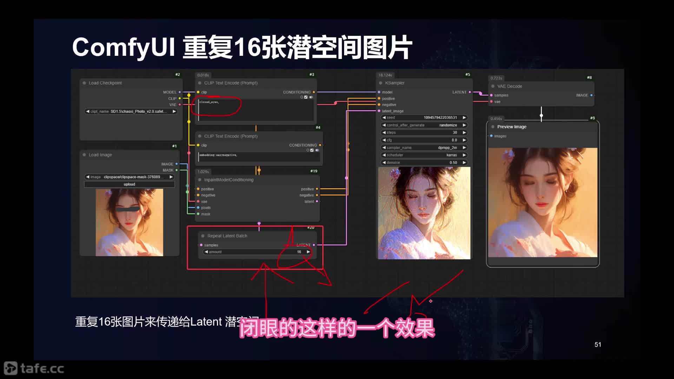The image size is (674, 379).
Task: Select the circle radio icon in node #3
Action: [x=302, y=97]
